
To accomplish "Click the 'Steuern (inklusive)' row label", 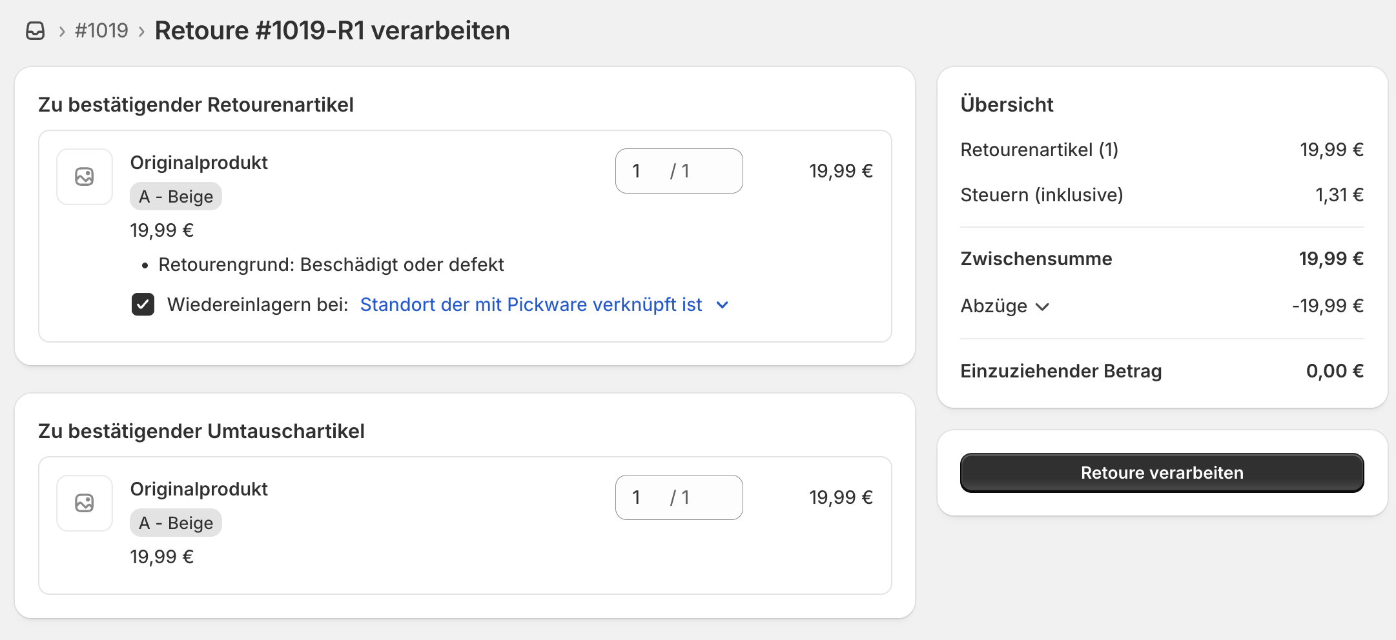I will 1042,195.
